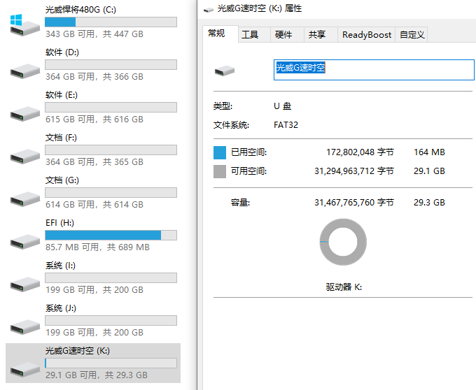
Task: Select the C: drive icon with Windows logo
Action: tap(25, 25)
